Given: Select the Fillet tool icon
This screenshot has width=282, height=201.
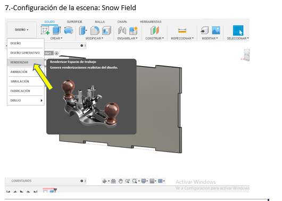Looking at the screenshot, I should 95,30.
